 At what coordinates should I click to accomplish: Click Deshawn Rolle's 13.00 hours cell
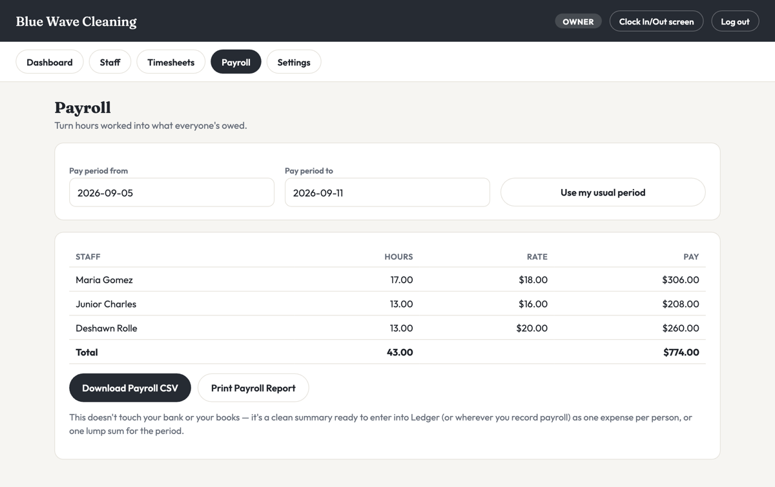[401, 328]
